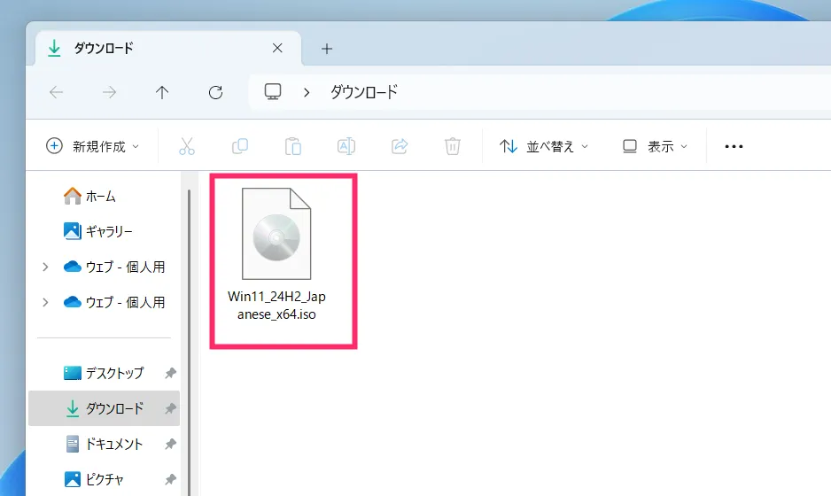Click the Forward navigation arrow

tap(109, 93)
